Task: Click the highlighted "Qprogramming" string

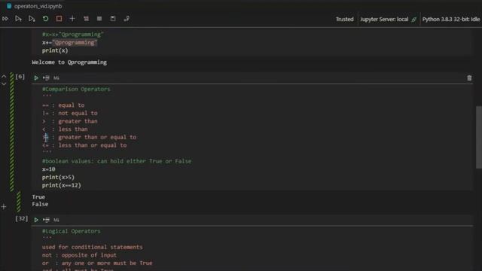Action: tap(75, 43)
